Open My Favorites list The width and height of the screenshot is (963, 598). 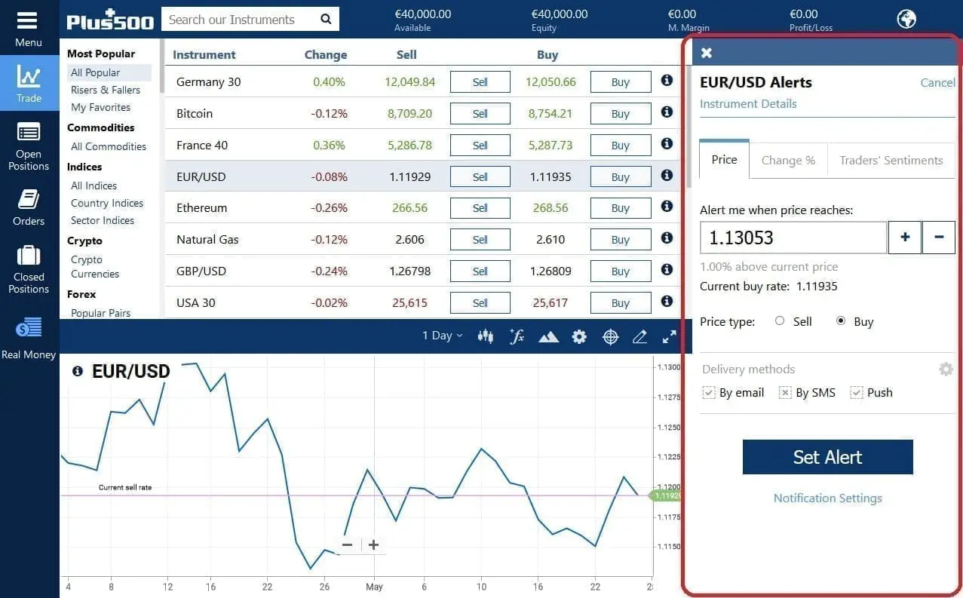tap(100, 107)
